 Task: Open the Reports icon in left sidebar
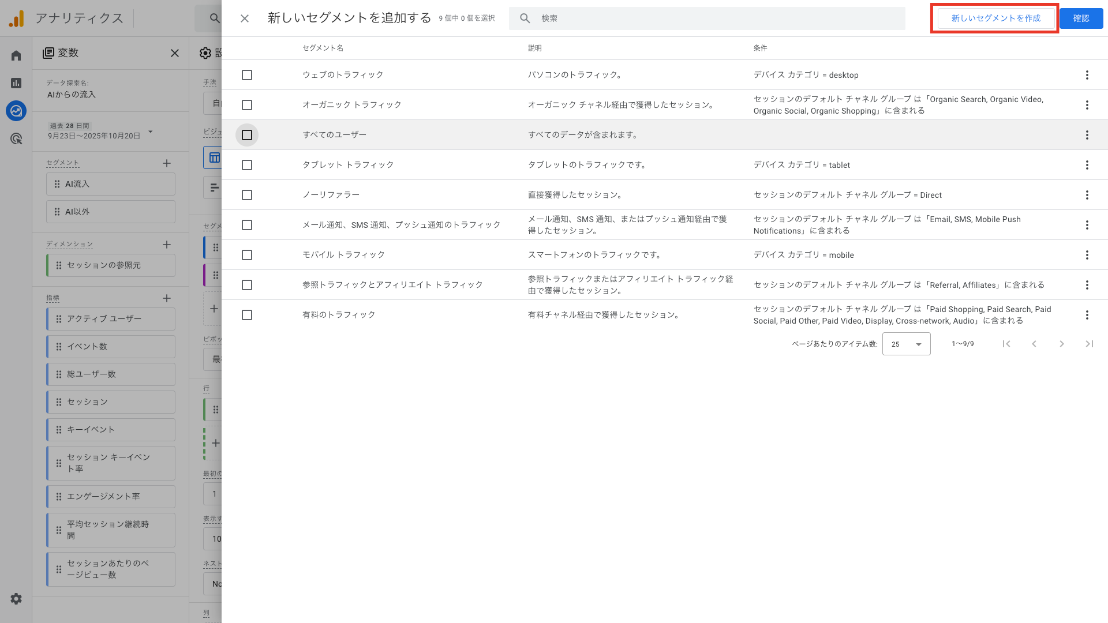16,83
